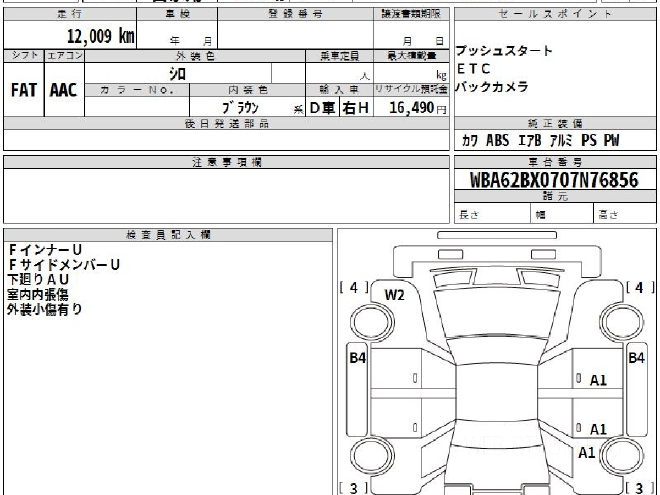This screenshot has width=660, height=495.
Task: Click the 走行 column header
Action: pyautogui.click(x=70, y=14)
